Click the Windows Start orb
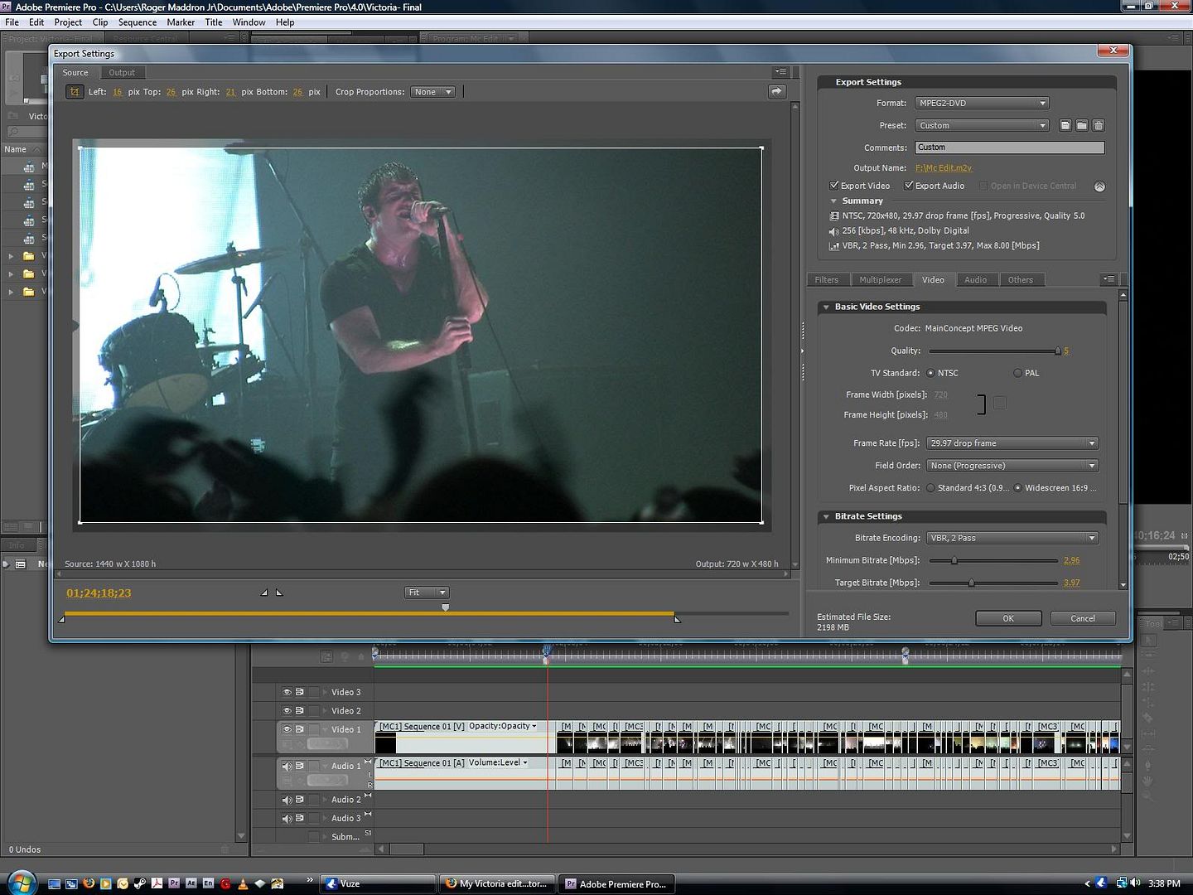This screenshot has width=1193, height=895. [21, 882]
